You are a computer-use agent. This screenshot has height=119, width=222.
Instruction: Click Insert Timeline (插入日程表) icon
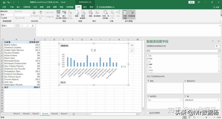pyautogui.click(x=64, y=13)
